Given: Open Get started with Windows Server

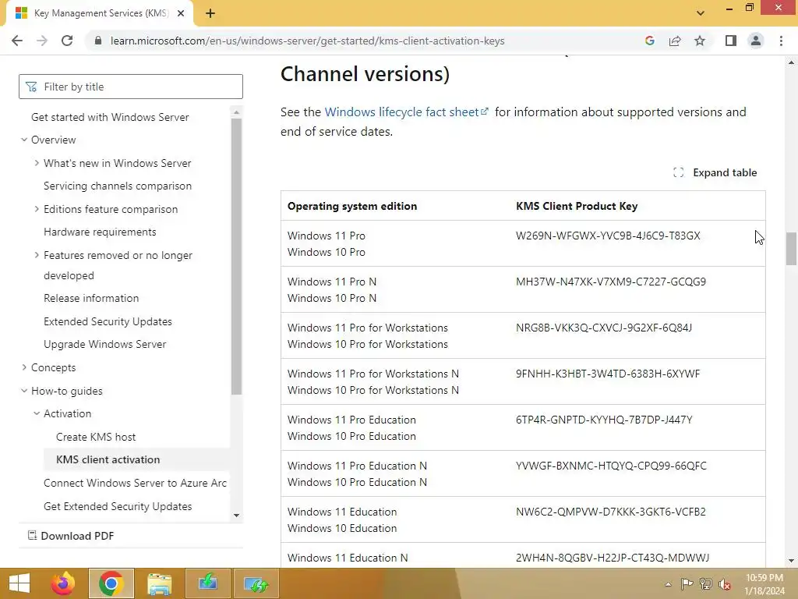Looking at the screenshot, I should tap(110, 117).
